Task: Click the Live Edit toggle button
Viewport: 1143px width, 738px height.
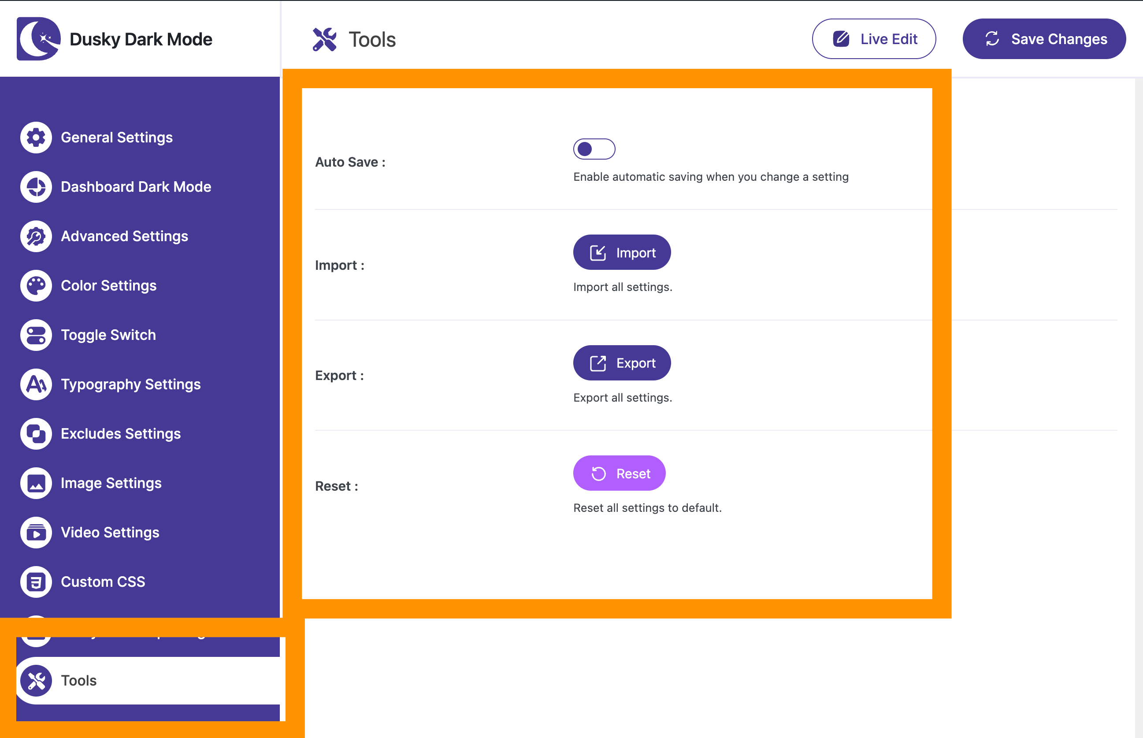Action: (874, 38)
